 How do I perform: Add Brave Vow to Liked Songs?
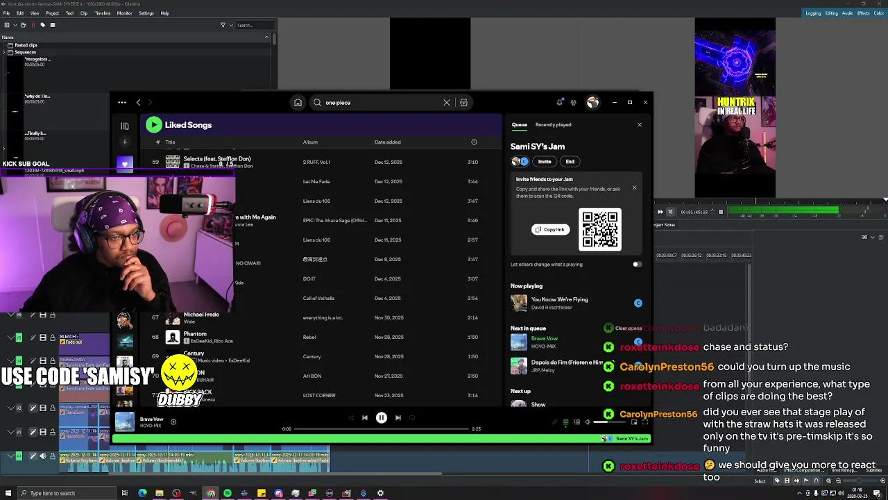tap(173, 422)
